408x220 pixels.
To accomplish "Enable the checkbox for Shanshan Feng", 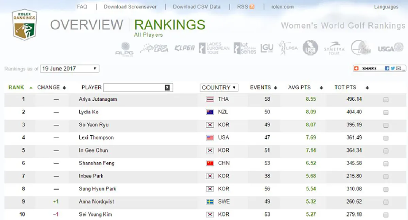I will click(x=386, y=164).
